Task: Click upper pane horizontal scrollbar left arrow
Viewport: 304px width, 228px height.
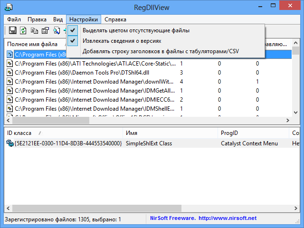Action: click(x=8, y=120)
